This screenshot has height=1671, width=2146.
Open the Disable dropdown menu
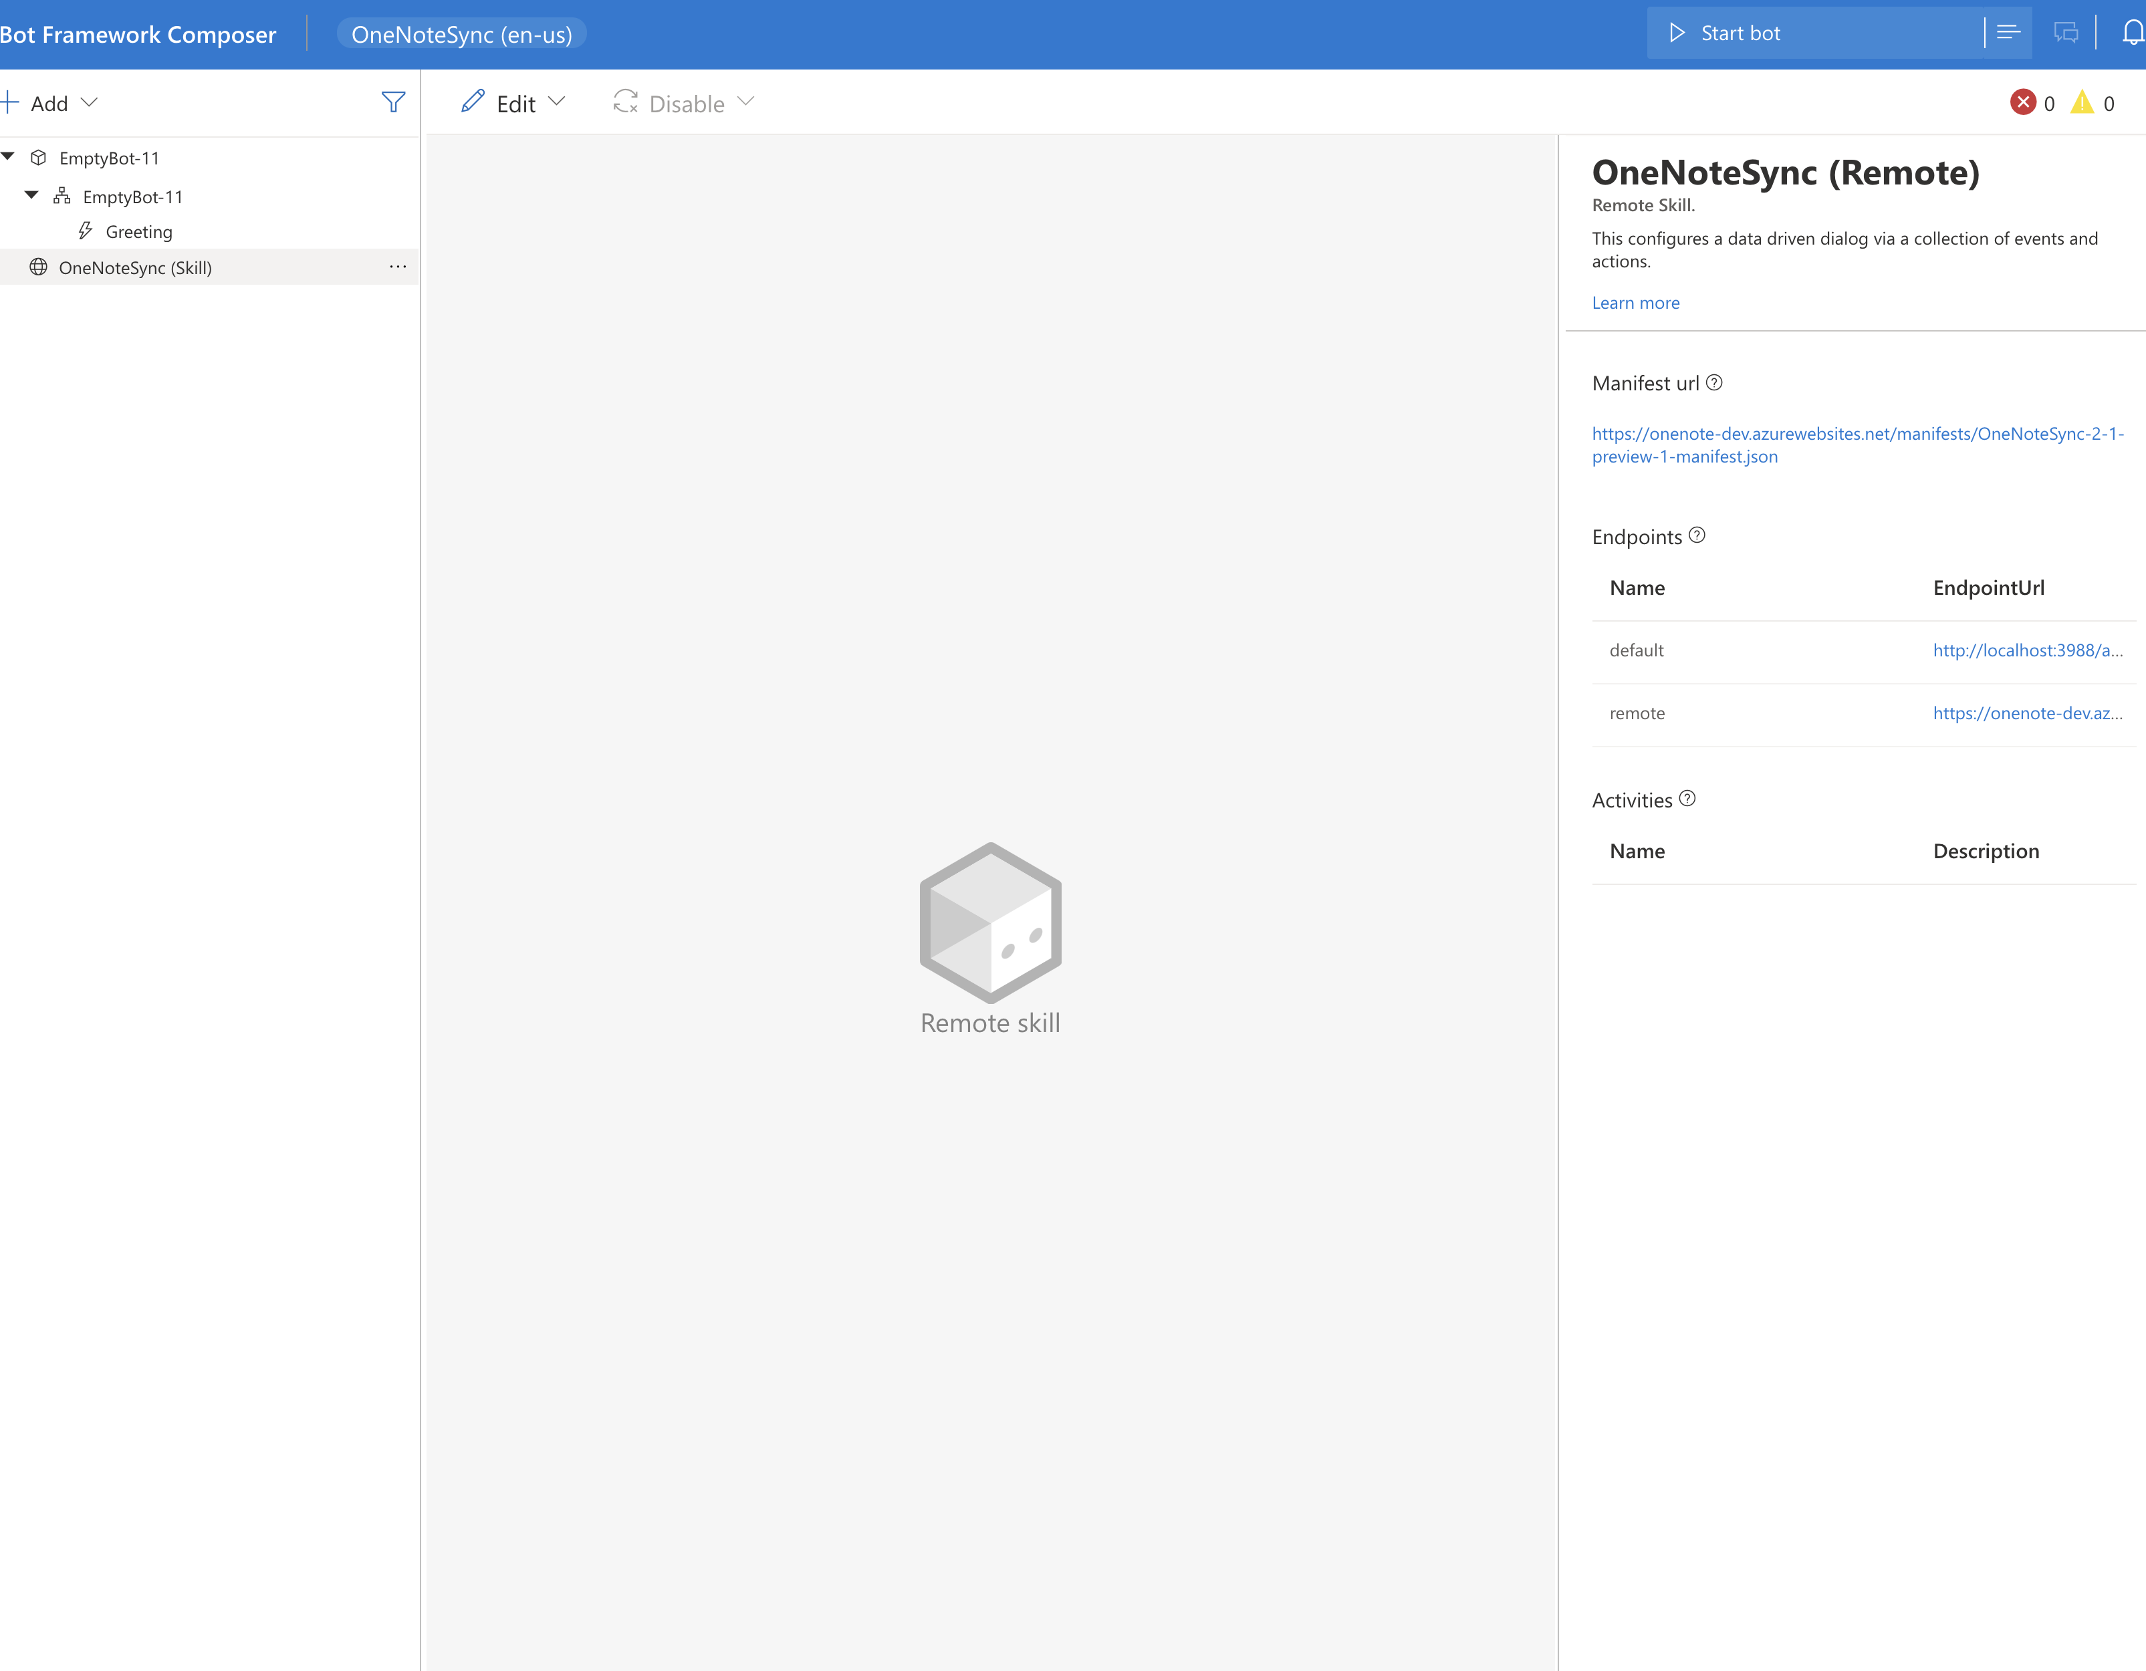(x=685, y=103)
